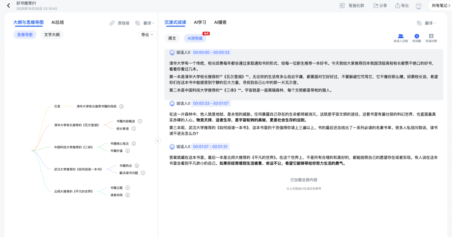Select node 书籍特点
Image resolution: width=452 pixels, height=237 pixels.
coord(126,165)
